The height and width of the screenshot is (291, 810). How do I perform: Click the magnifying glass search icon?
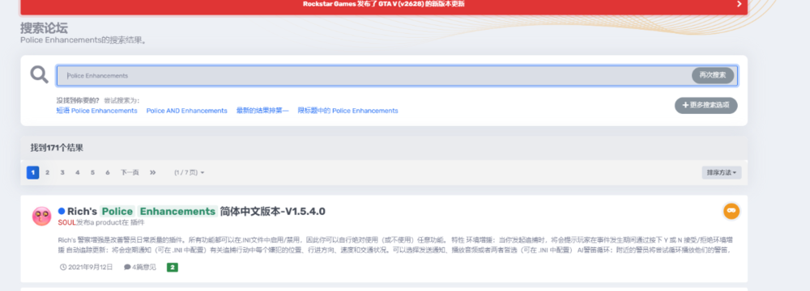click(39, 75)
